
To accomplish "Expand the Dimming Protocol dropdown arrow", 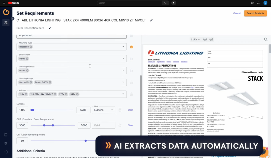I will click(123, 70).
